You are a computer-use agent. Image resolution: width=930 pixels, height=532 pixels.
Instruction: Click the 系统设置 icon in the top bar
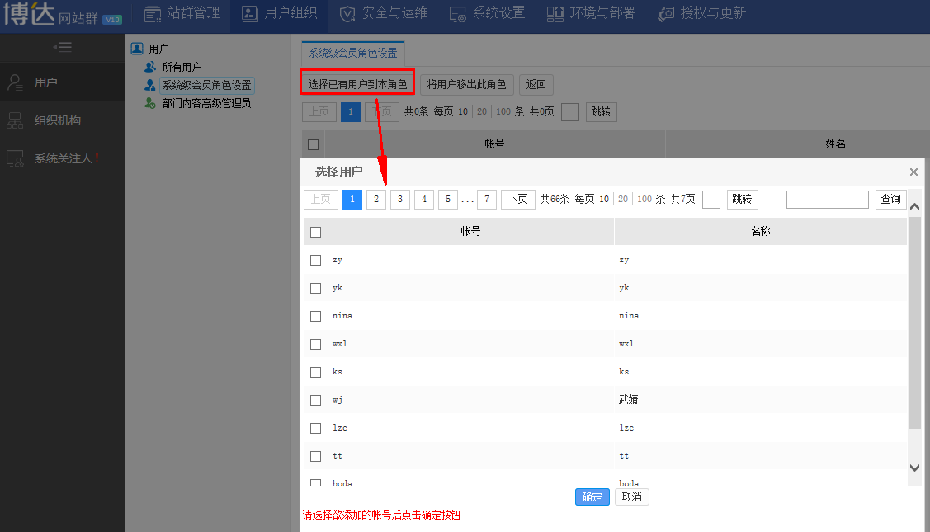pos(458,14)
